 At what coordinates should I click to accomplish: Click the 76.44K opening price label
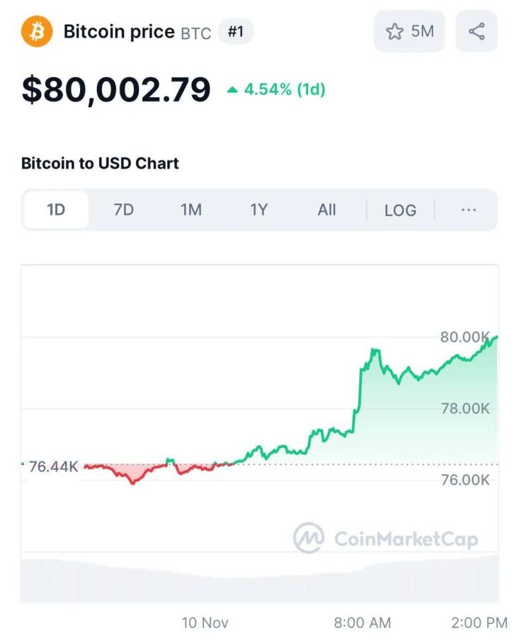coord(53,466)
